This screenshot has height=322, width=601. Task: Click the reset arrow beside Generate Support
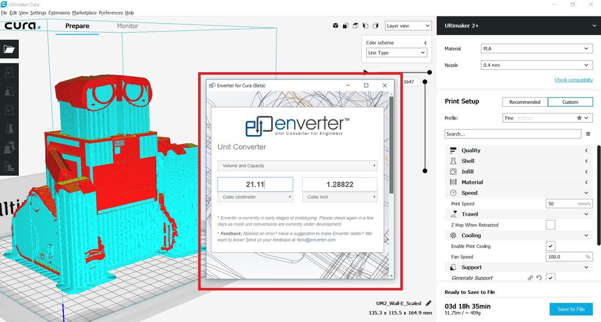539,277
